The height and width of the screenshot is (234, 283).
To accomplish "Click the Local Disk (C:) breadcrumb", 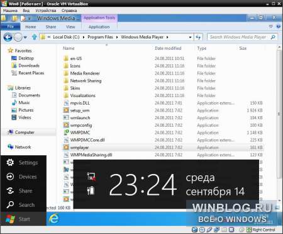I will [x=66, y=37].
